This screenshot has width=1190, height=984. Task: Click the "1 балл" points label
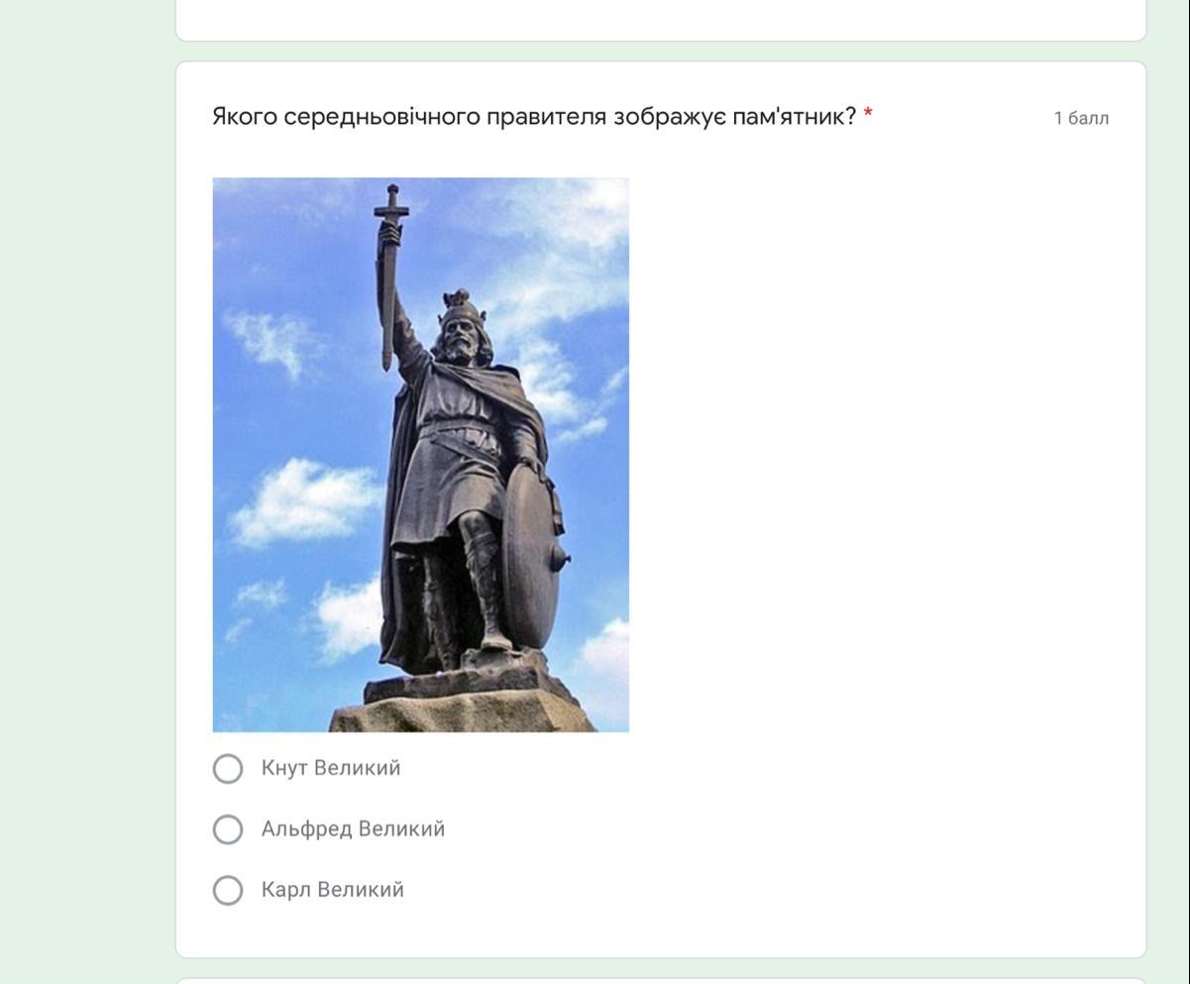click(x=1081, y=118)
